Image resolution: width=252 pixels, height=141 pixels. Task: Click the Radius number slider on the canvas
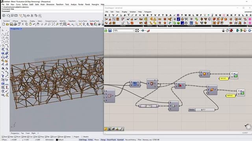pos(202,110)
